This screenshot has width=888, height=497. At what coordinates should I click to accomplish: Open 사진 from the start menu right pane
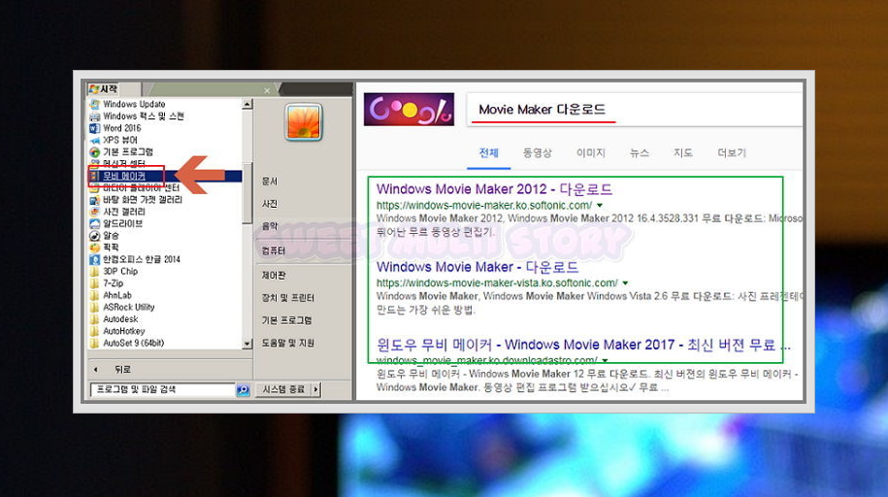(270, 204)
